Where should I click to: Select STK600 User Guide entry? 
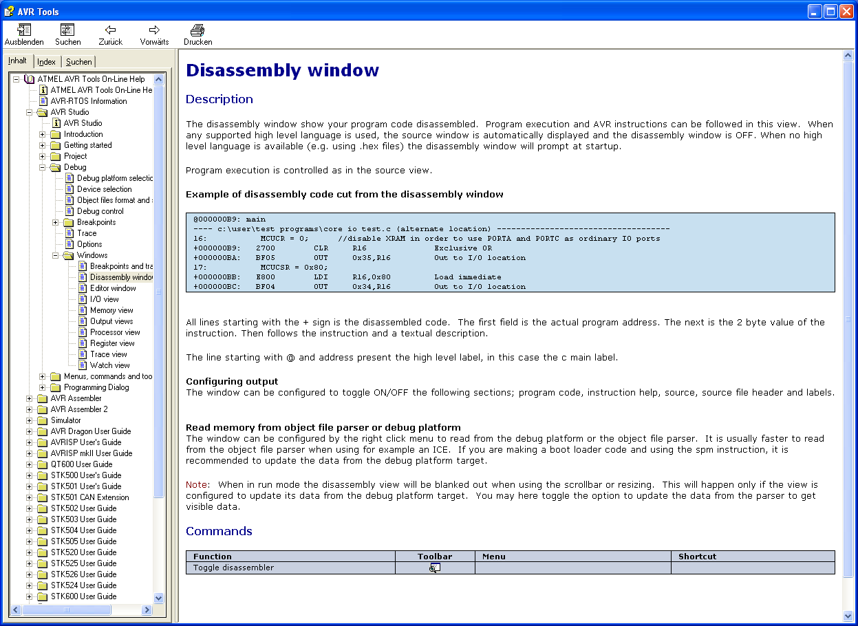tap(83, 596)
